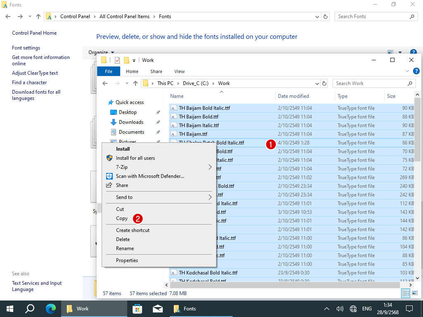The width and height of the screenshot is (423, 317).
Task: Choose Copy from the context menu
Action: click(122, 218)
